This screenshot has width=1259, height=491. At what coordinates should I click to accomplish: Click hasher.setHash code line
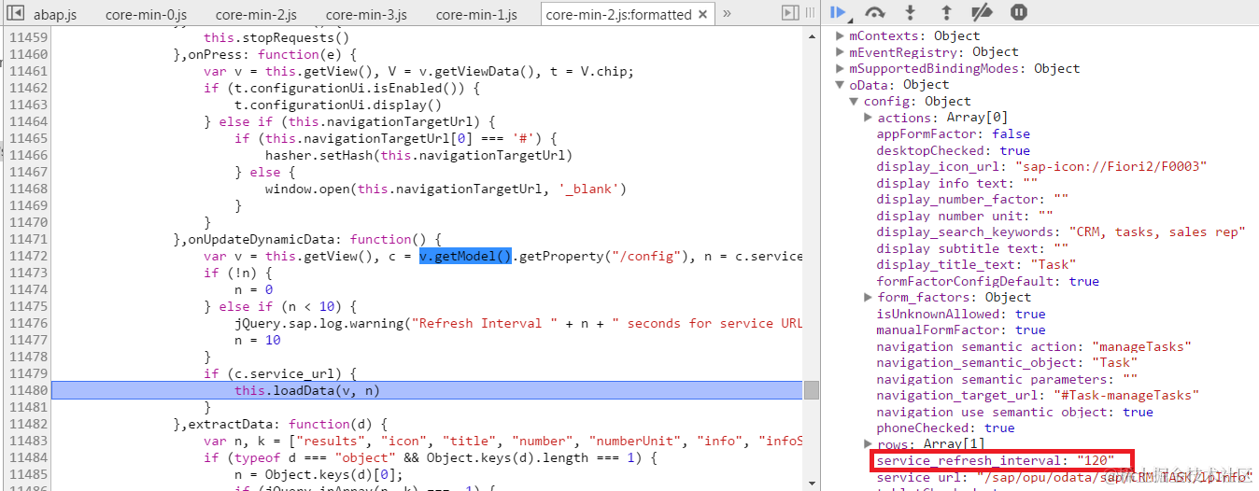[418, 155]
